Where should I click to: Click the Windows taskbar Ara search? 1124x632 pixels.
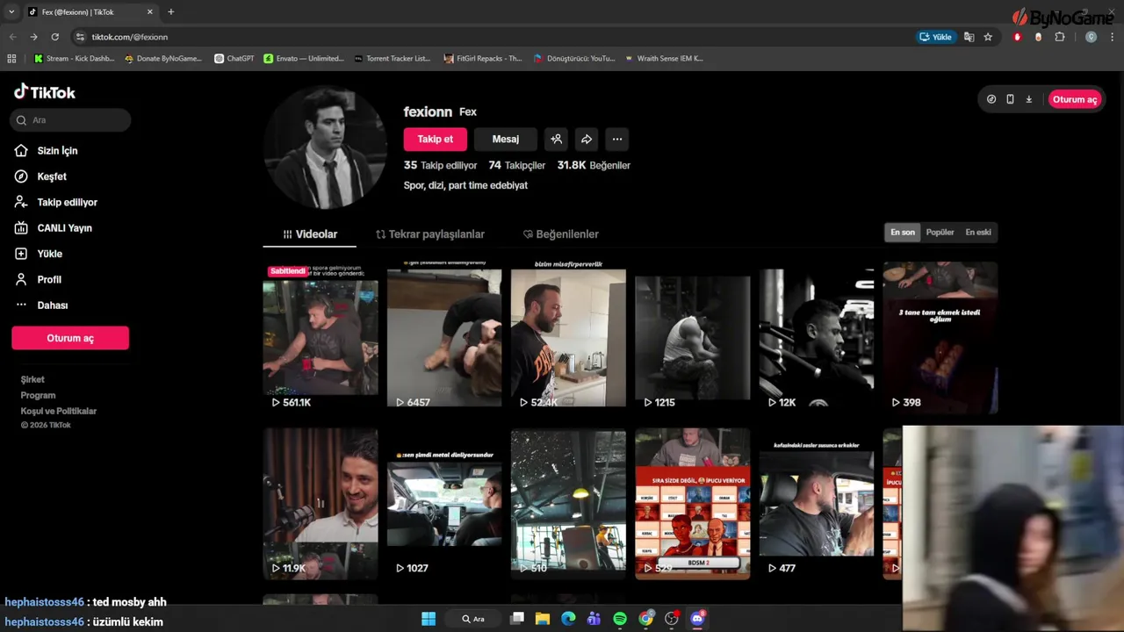(473, 619)
